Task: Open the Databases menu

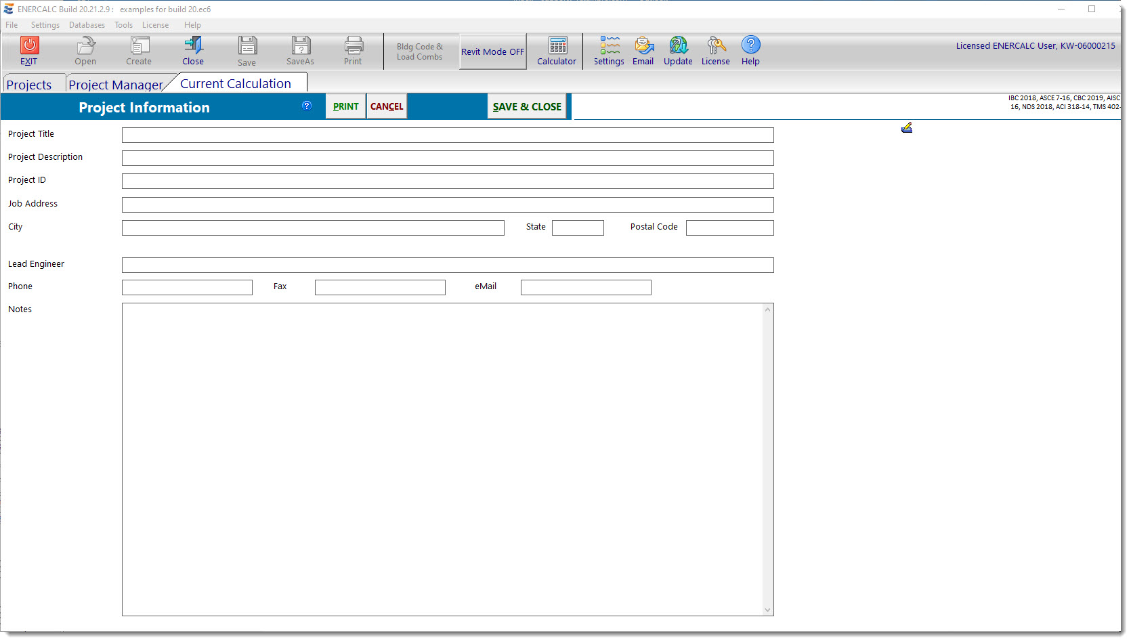Action: pos(87,25)
